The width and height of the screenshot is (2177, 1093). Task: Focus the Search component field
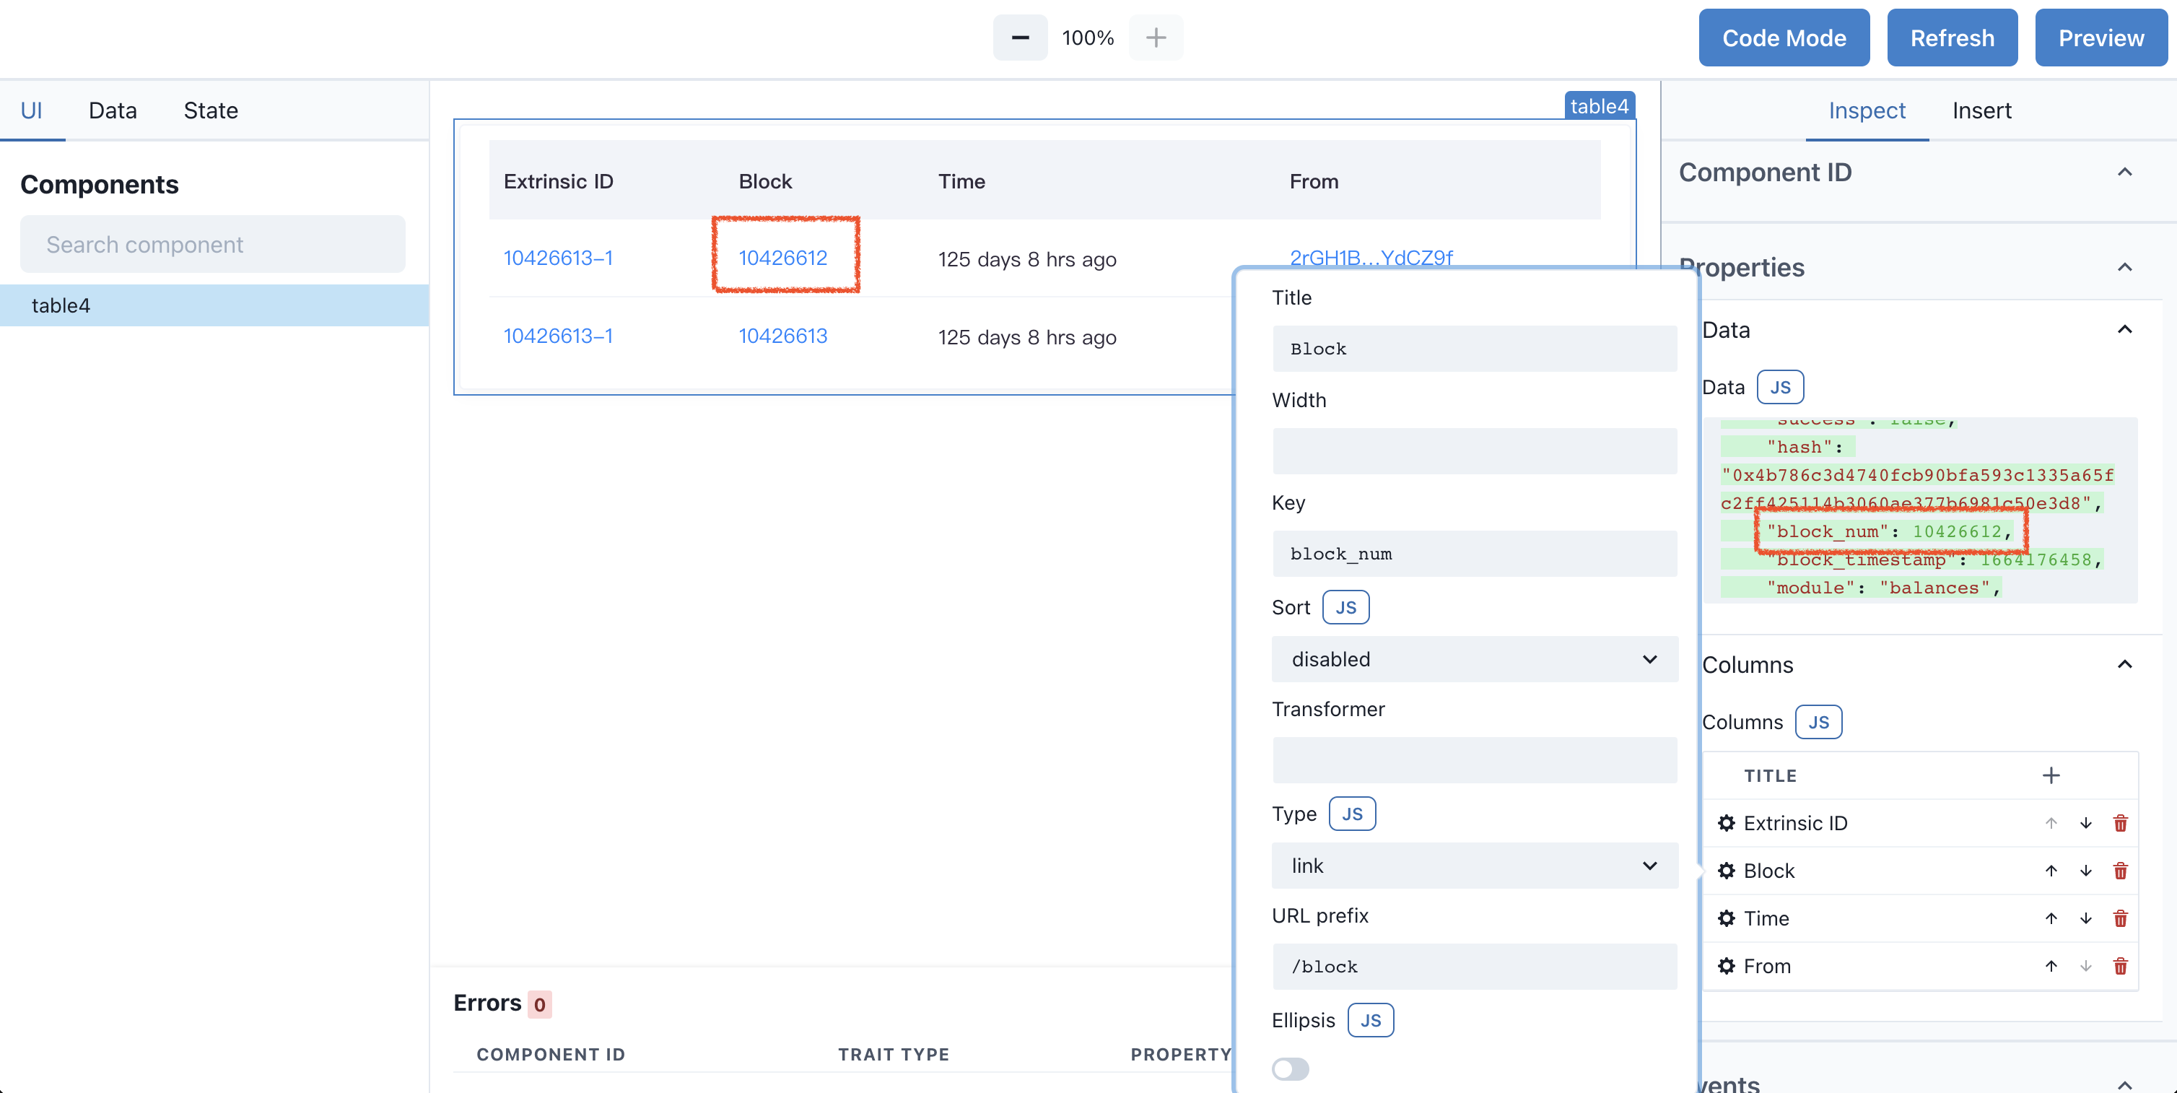pyautogui.click(x=212, y=244)
